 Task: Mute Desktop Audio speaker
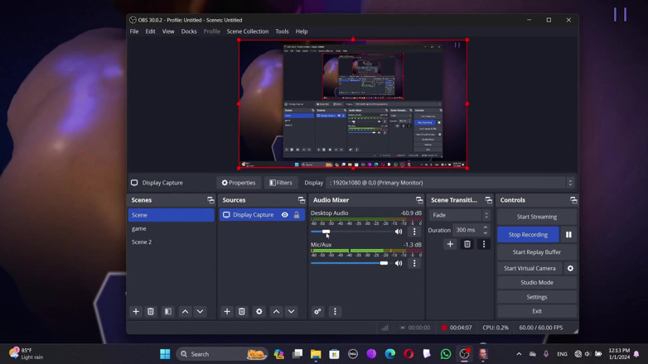[x=399, y=232]
